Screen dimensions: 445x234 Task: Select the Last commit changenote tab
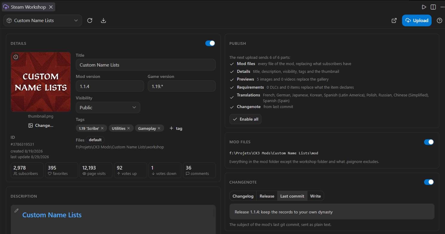[292, 196]
